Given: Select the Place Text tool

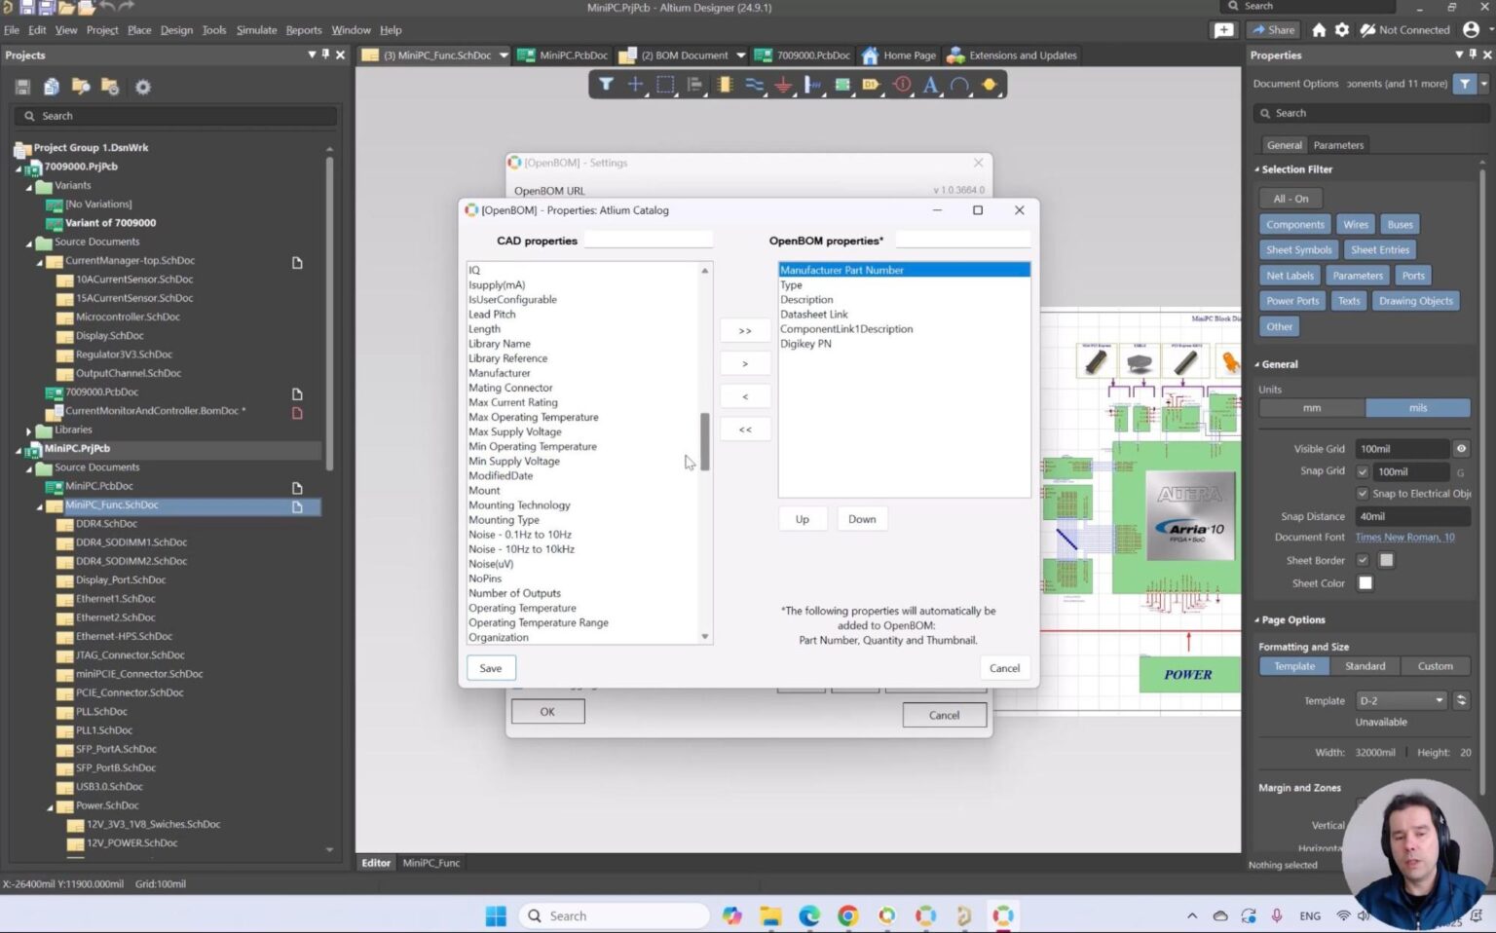Looking at the screenshot, I should 929,85.
